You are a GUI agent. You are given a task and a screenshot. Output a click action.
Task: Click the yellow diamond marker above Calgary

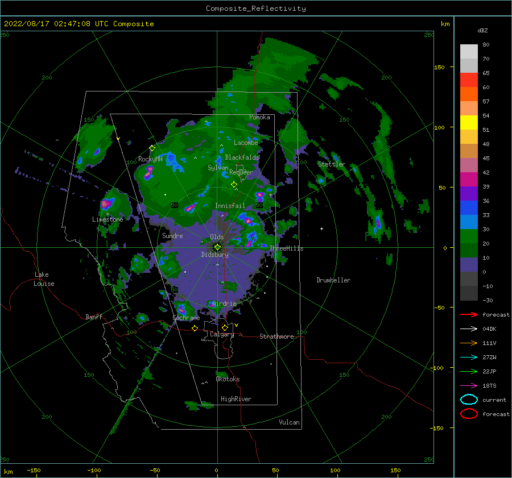[x=225, y=327]
